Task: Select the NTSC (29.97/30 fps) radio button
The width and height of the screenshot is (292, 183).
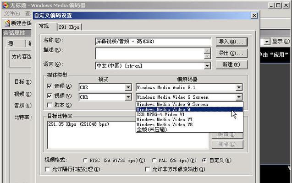Action: point(85,160)
